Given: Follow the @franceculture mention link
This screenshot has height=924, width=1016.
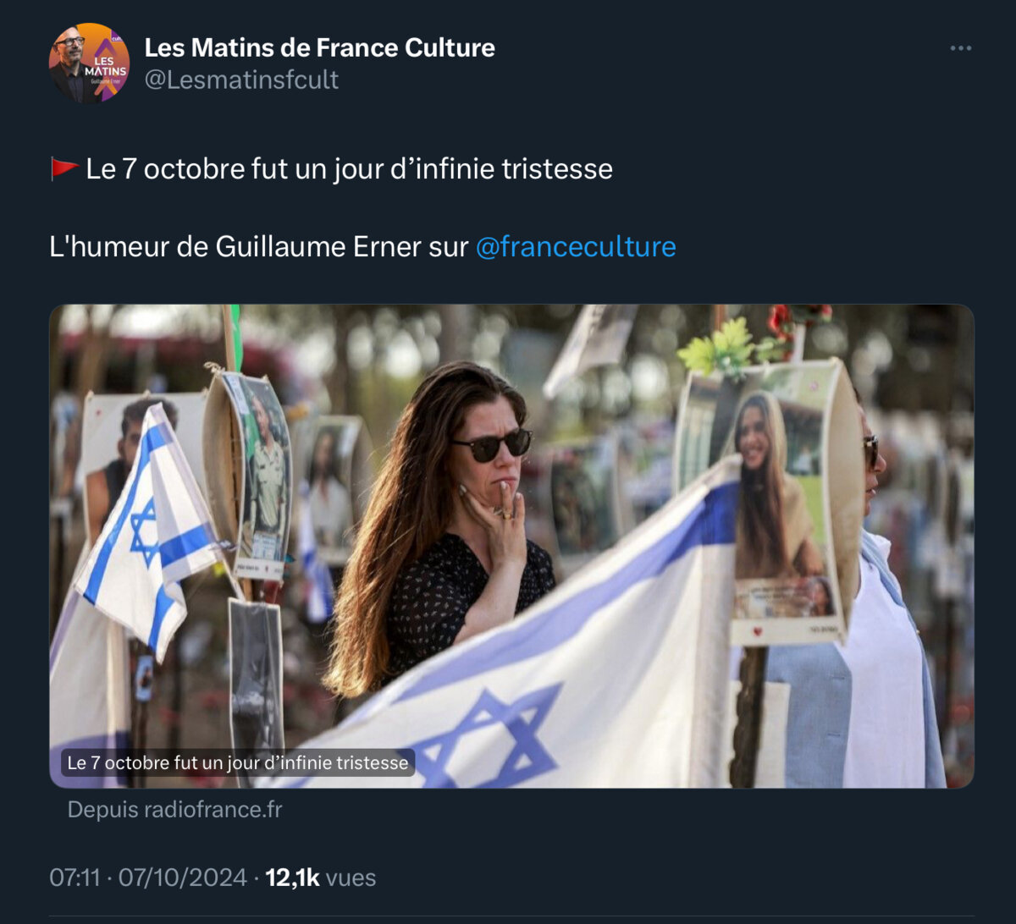Looking at the screenshot, I should coord(576,246).
